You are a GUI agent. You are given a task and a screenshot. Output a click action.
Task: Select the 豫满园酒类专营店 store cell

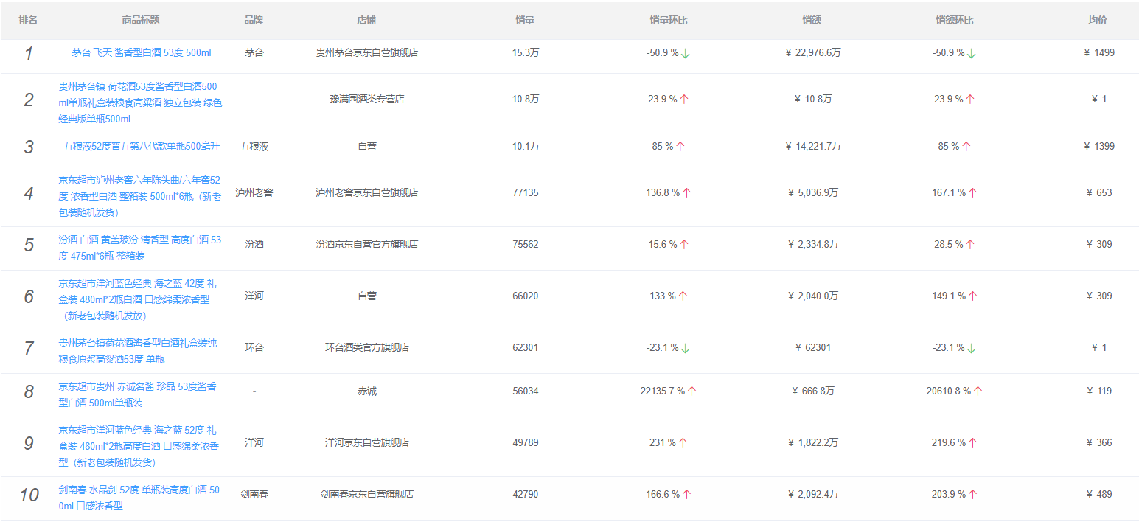pyautogui.click(x=366, y=99)
